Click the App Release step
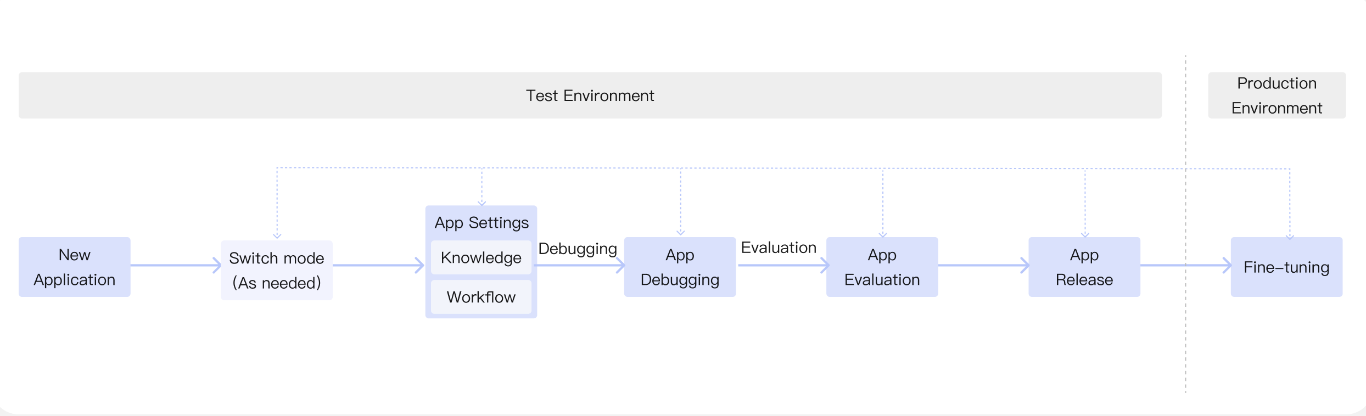Screen dimensions: 1366x416 1084,267
